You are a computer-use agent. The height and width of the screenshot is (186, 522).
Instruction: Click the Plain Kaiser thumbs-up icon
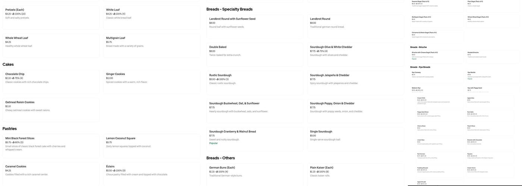pos(318,172)
